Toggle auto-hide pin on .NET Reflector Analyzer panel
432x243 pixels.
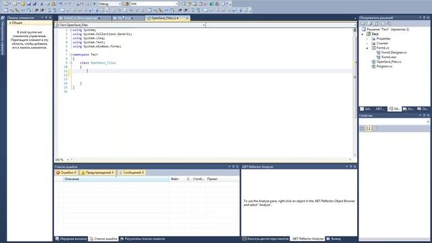tap(351, 167)
